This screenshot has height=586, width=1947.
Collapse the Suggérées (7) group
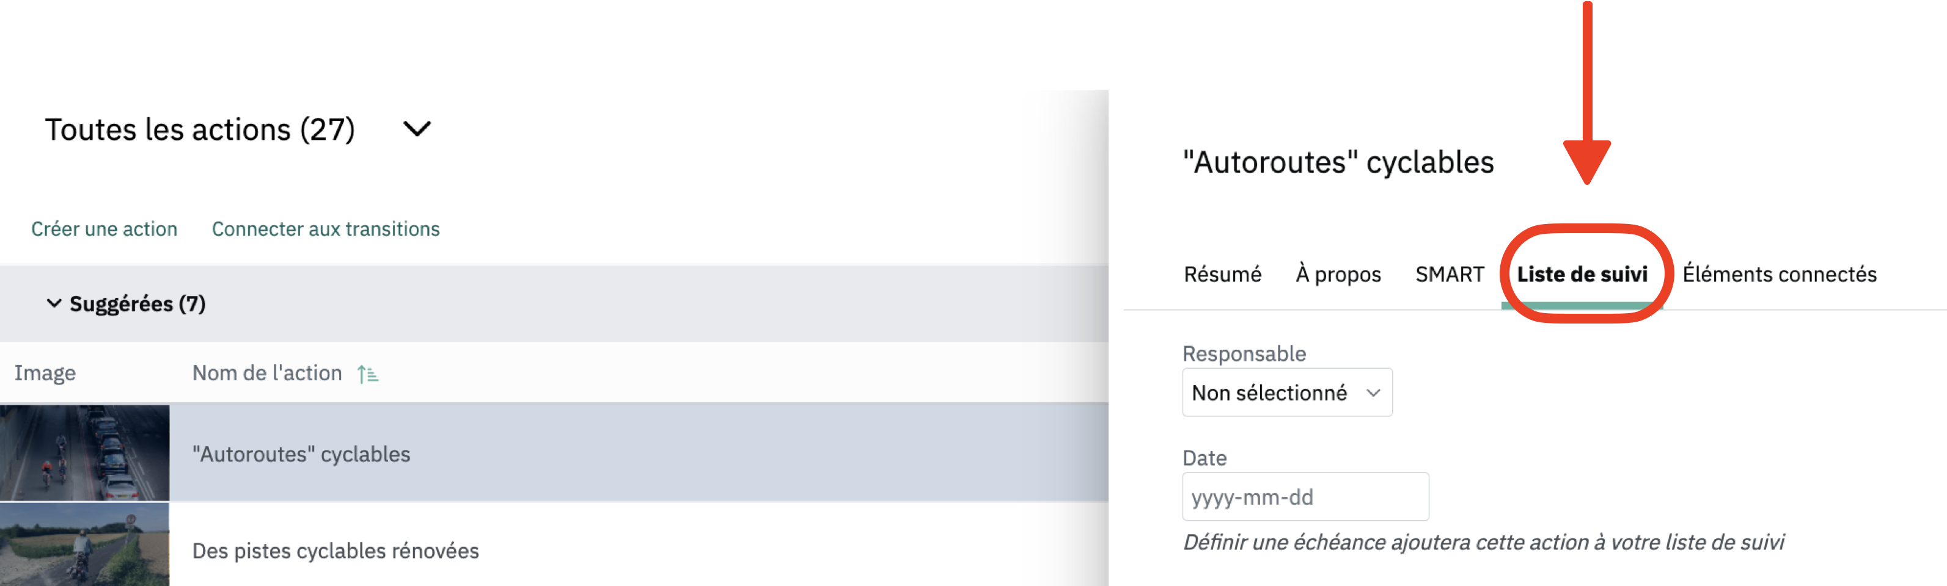(x=54, y=303)
